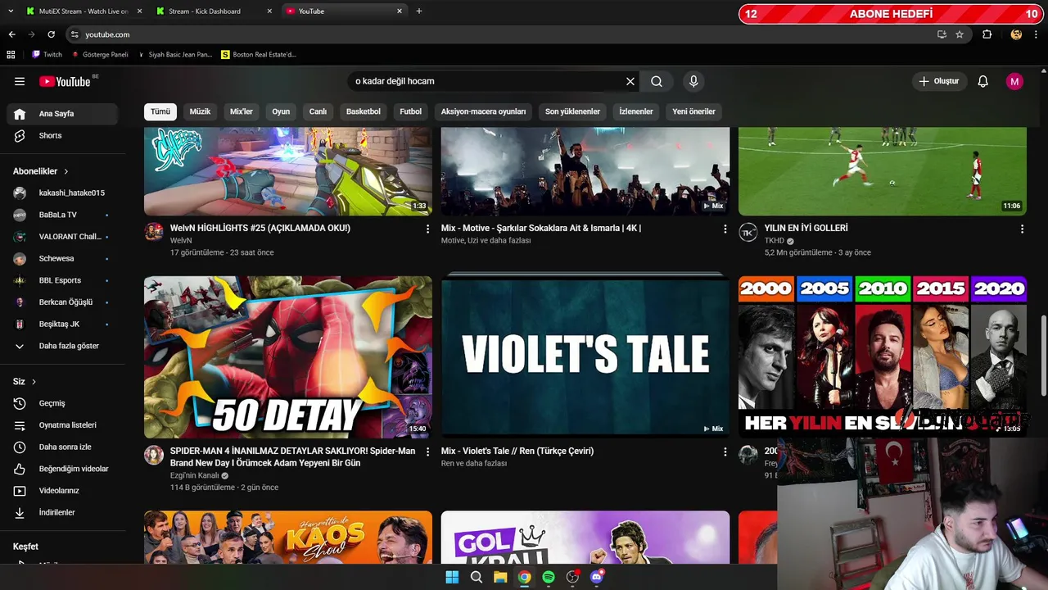The image size is (1048, 590).
Task: Select the Tümü filter chip
Action: click(x=160, y=111)
